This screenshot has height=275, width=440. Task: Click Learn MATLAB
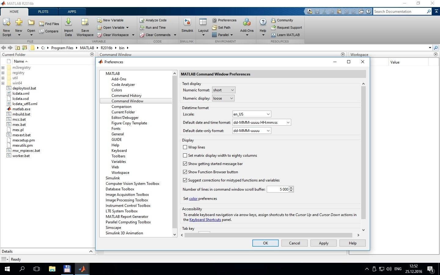pyautogui.click(x=285, y=35)
